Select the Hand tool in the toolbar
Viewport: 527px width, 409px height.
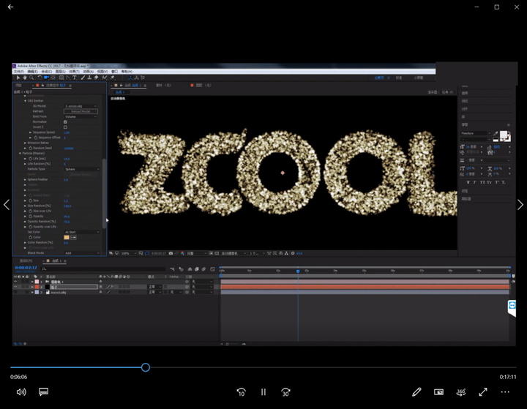pos(25,78)
